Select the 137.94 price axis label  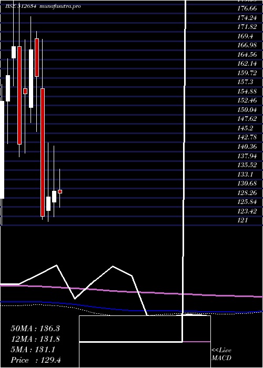point(247,156)
